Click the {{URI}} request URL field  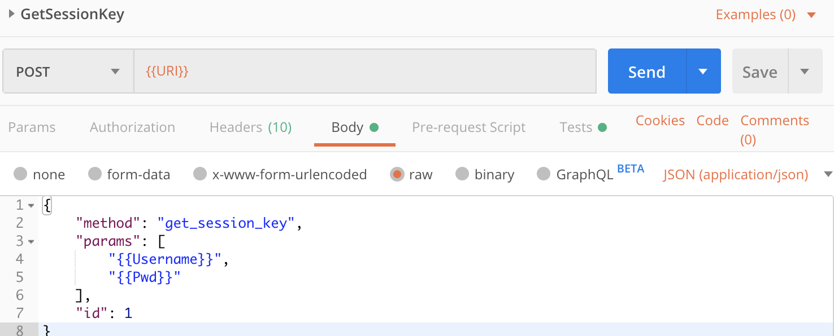tap(364, 72)
